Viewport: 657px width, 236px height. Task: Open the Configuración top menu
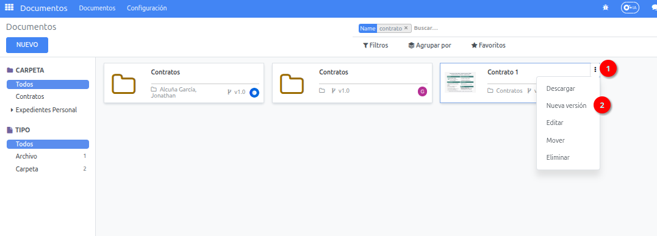[146, 8]
